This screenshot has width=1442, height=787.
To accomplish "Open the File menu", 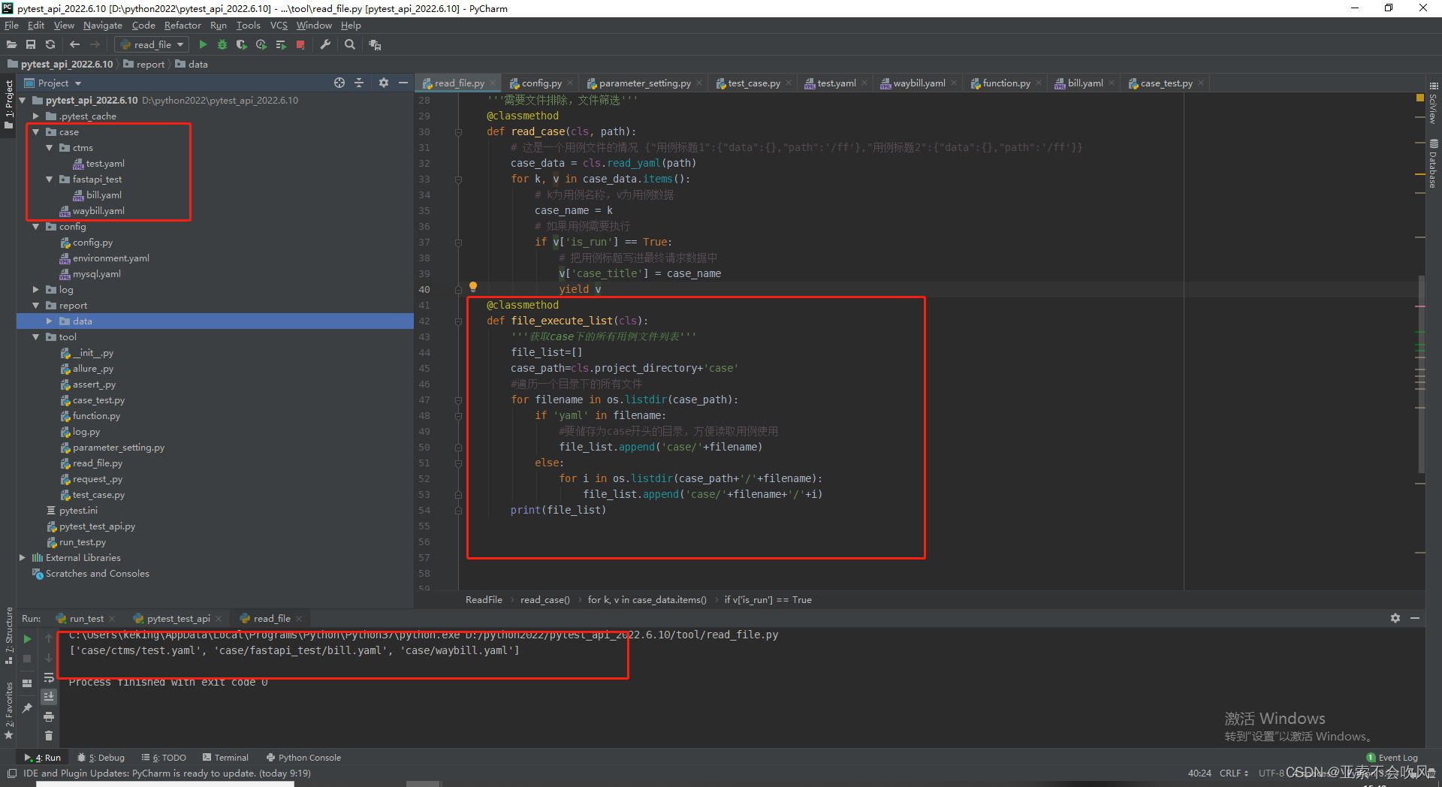I will click(x=11, y=26).
